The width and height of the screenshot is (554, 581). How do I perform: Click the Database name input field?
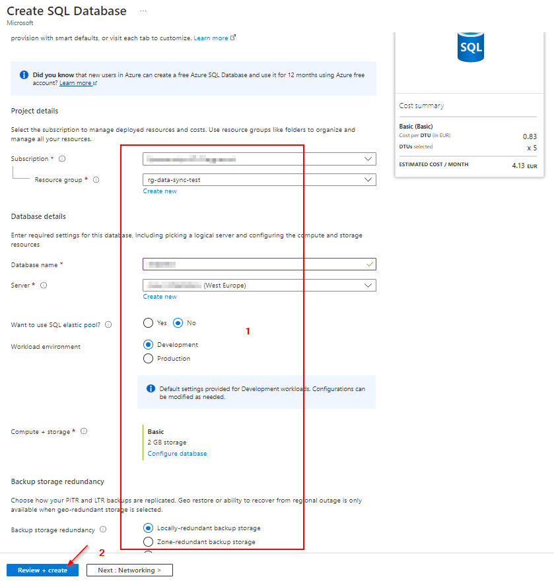tap(260, 264)
